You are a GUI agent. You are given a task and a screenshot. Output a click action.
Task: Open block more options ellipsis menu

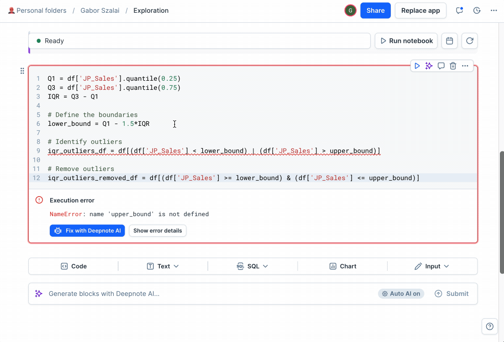click(x=465, y=66)
